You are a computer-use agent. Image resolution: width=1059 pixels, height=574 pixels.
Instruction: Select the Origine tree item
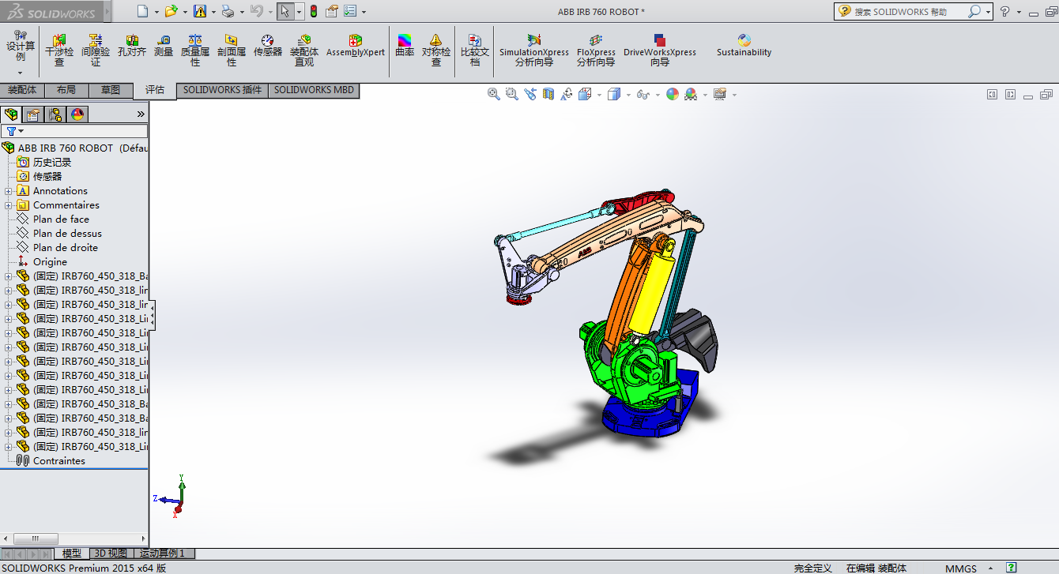pos(50,262)
